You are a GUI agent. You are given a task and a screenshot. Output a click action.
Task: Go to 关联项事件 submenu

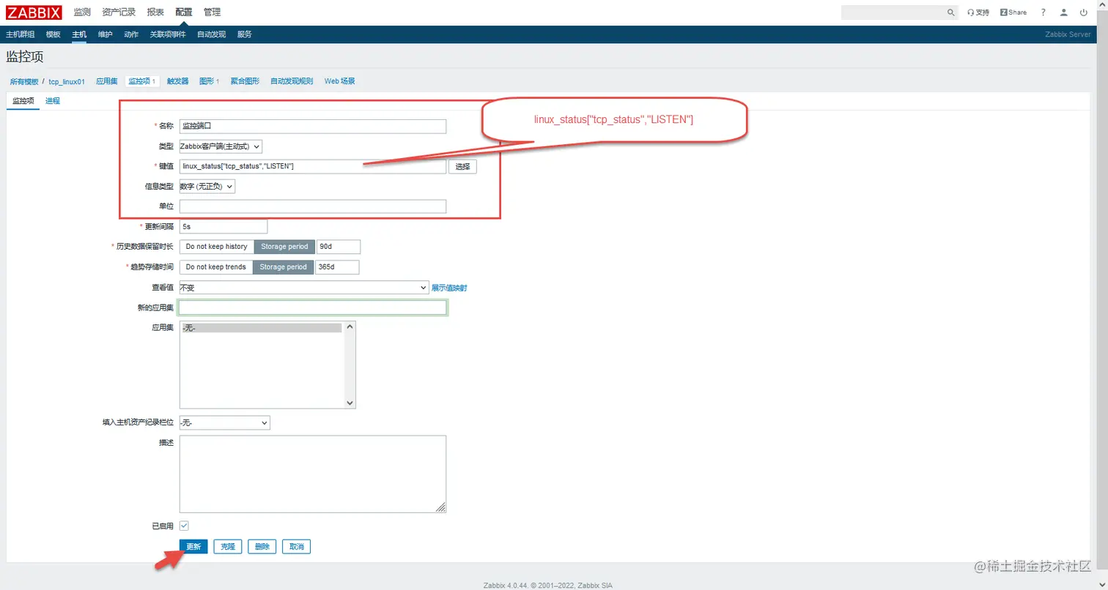point(168,34)
